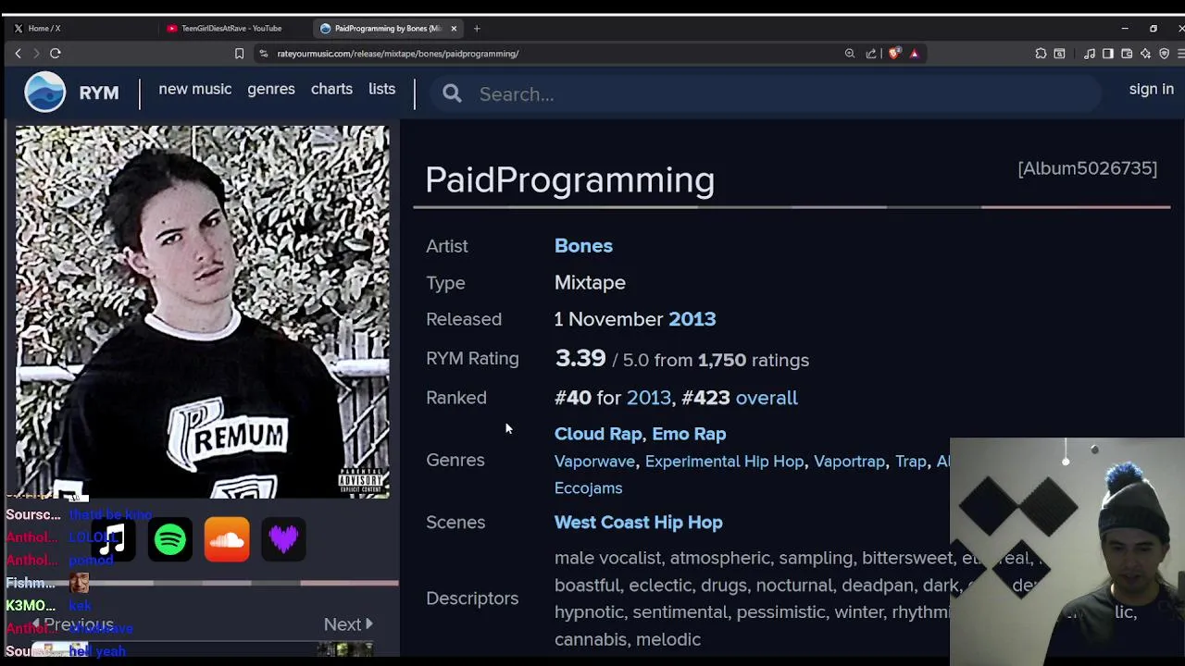Click the Next album image button

[x=348, y=624]
